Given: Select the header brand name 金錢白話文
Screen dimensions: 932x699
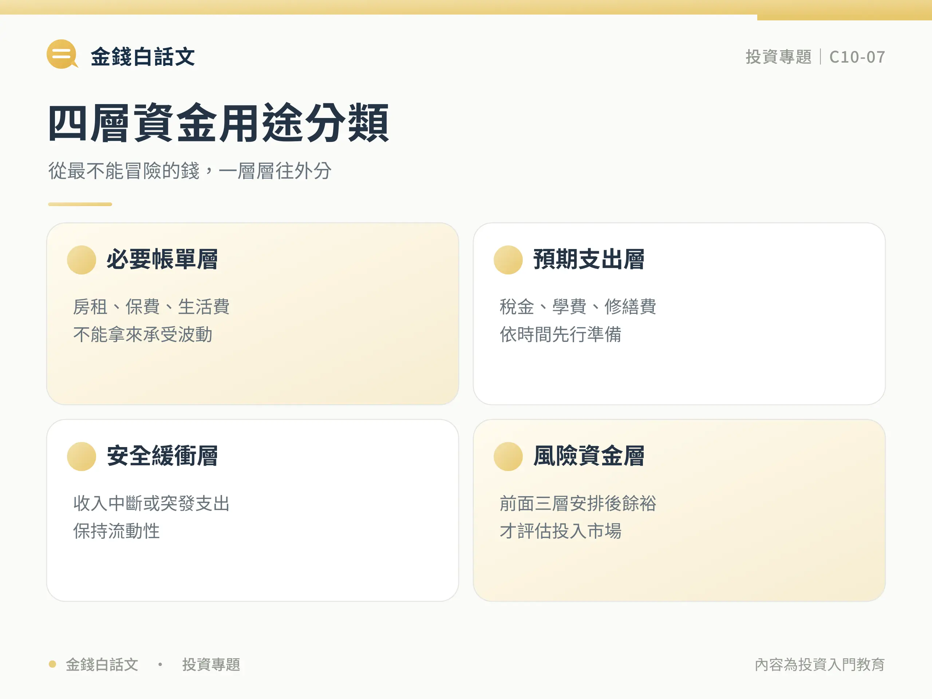Looking at the screenshot, I should (143, 56).
